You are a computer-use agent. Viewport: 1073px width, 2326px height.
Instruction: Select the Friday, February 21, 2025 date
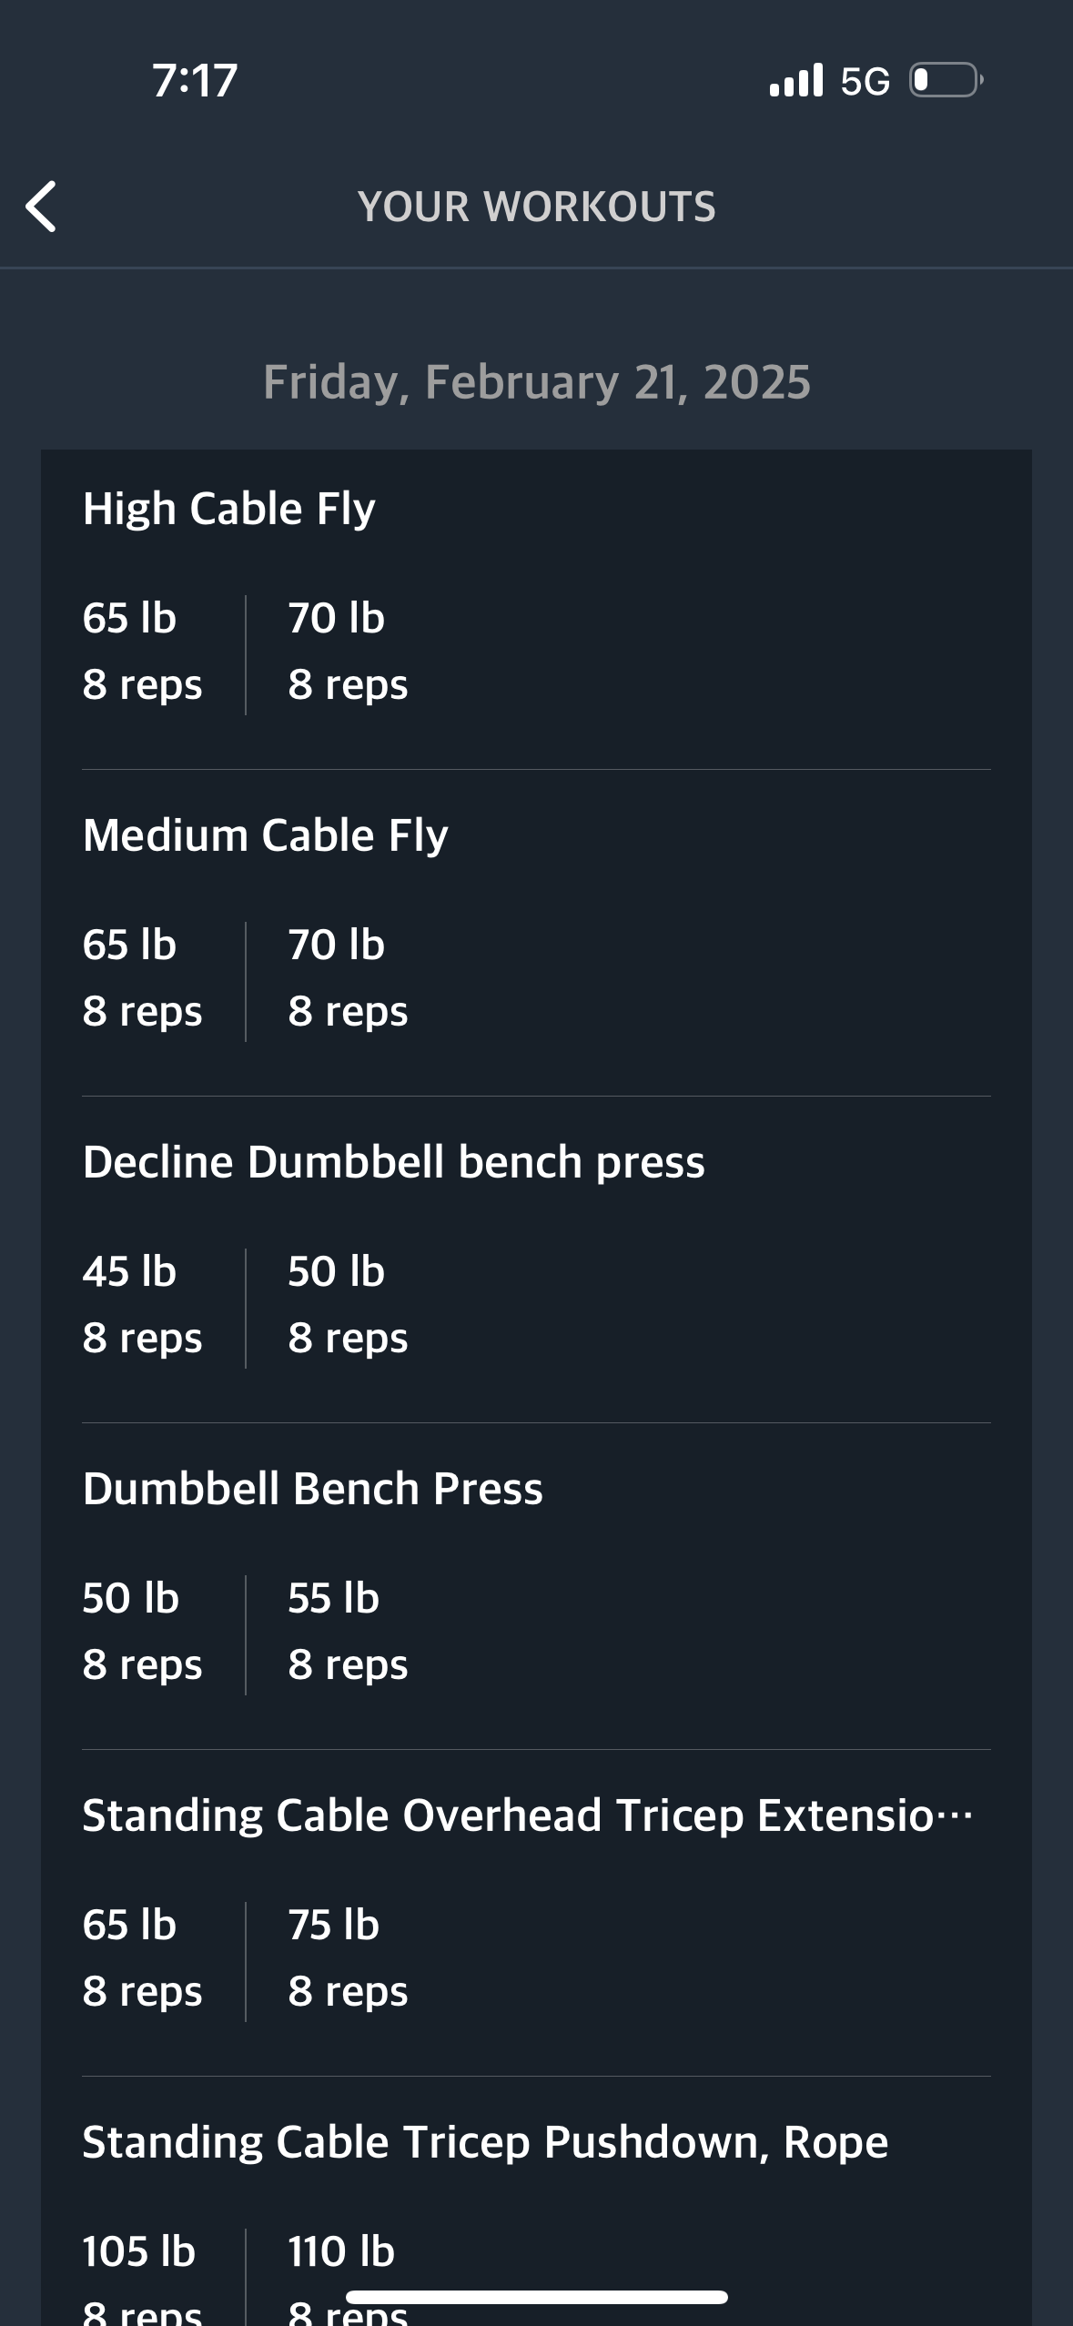537,381
